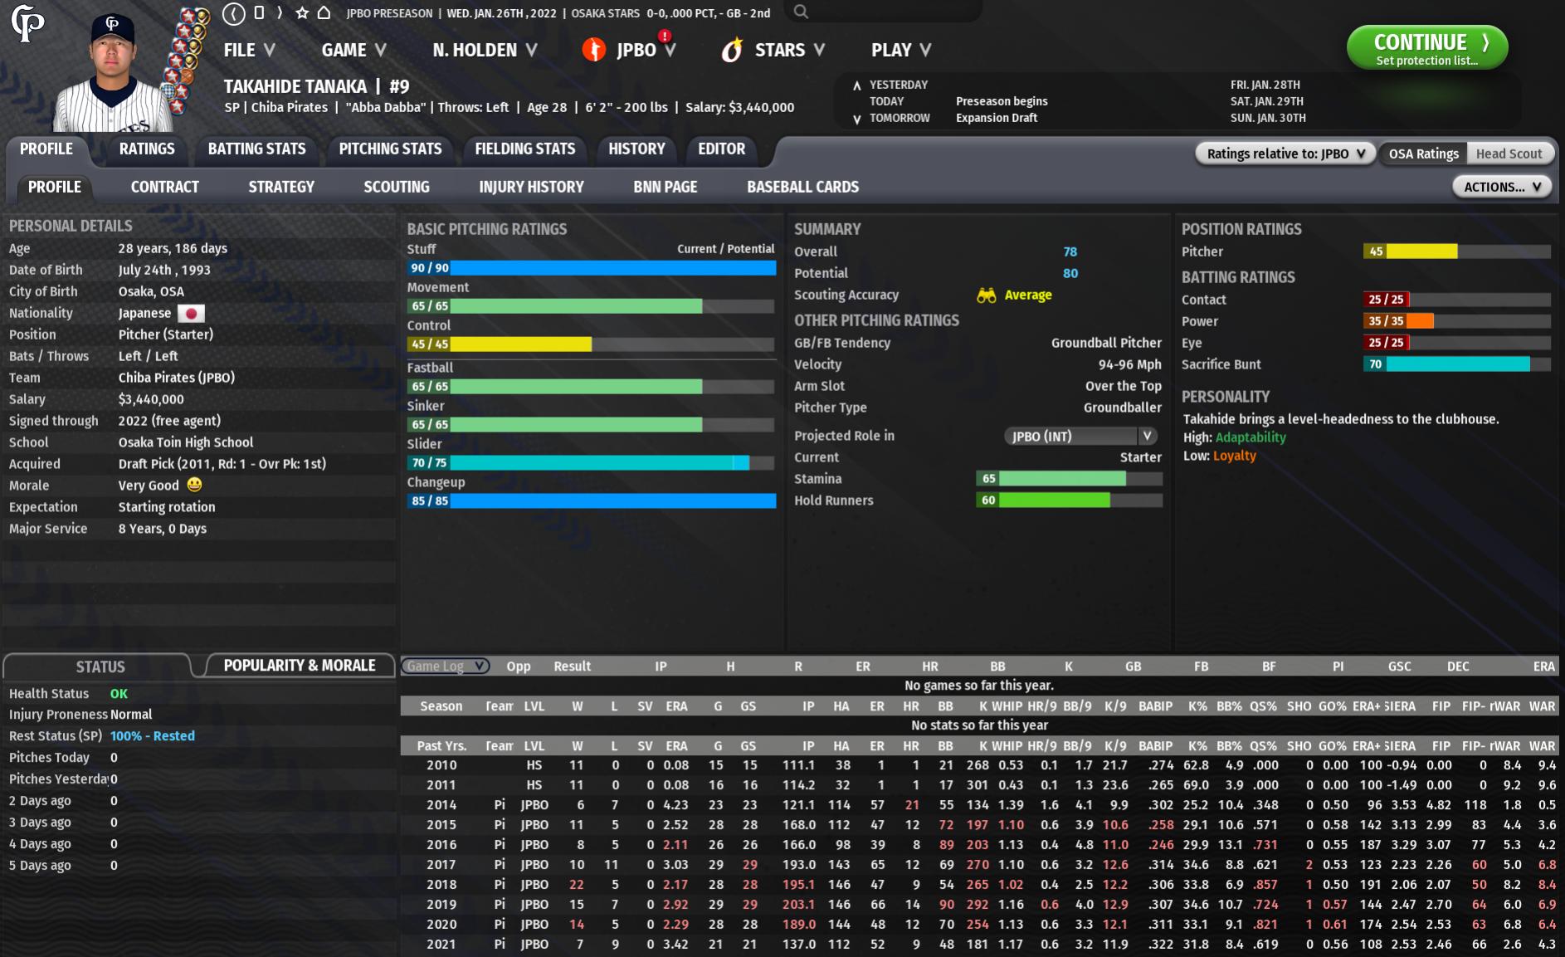Image resolution: width=1565 pixels, height=957 pixels.
Task: Open the SCOUTING sub-tab
Action: tap(397, 188)
